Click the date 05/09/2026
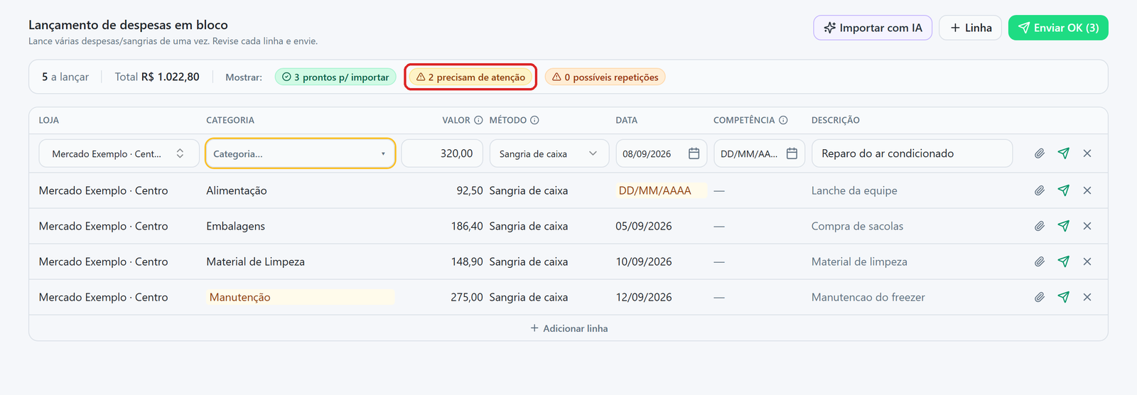1137x395 pixels. 644,226
